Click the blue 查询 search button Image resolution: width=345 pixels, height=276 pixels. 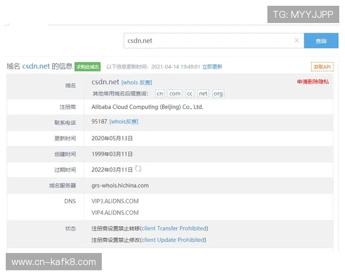(x=321, y=41)
